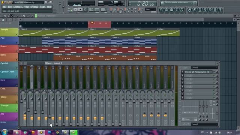Click the magnifier icon in the top shortcut panel
The height and width of the screenshot is (135, 240).
pos(210,10)
